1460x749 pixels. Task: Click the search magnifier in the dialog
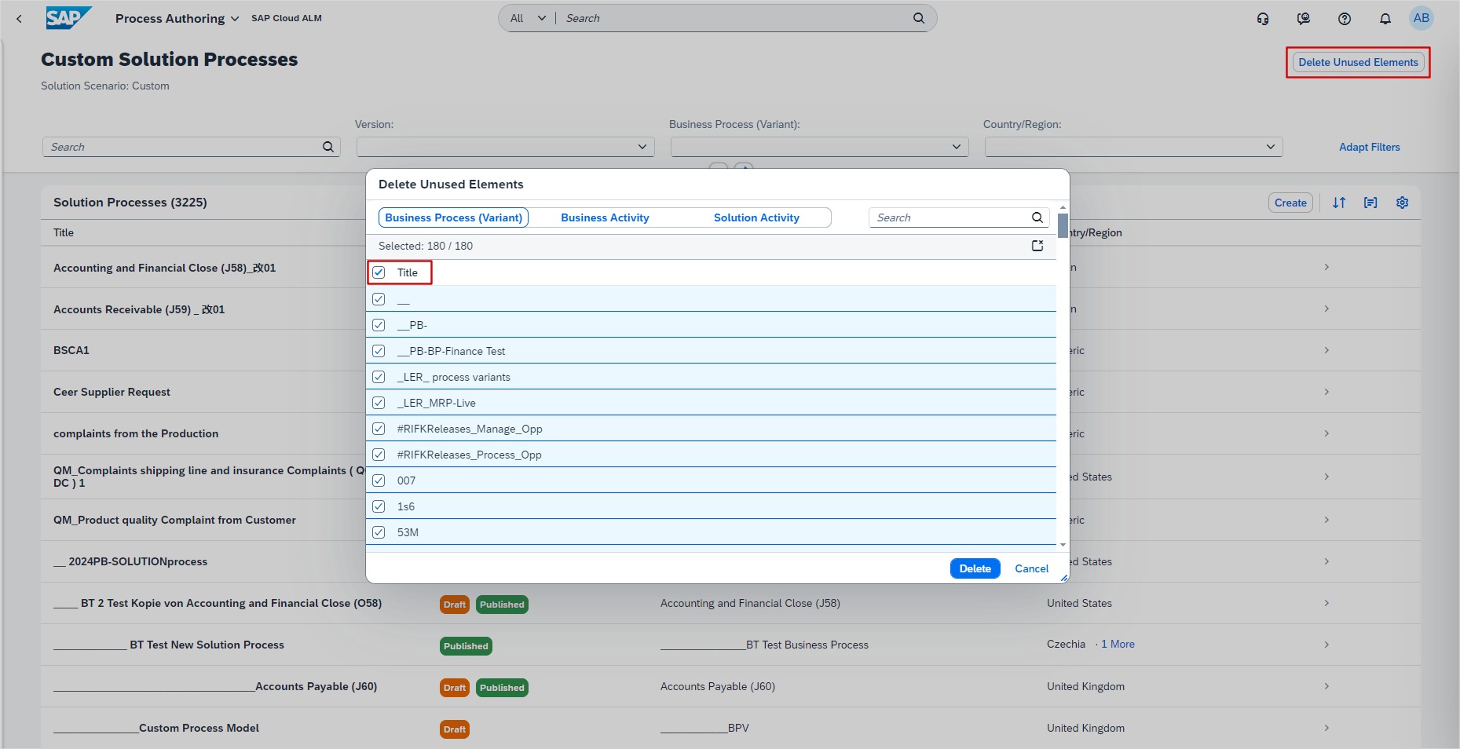[x=1037, y=217]
